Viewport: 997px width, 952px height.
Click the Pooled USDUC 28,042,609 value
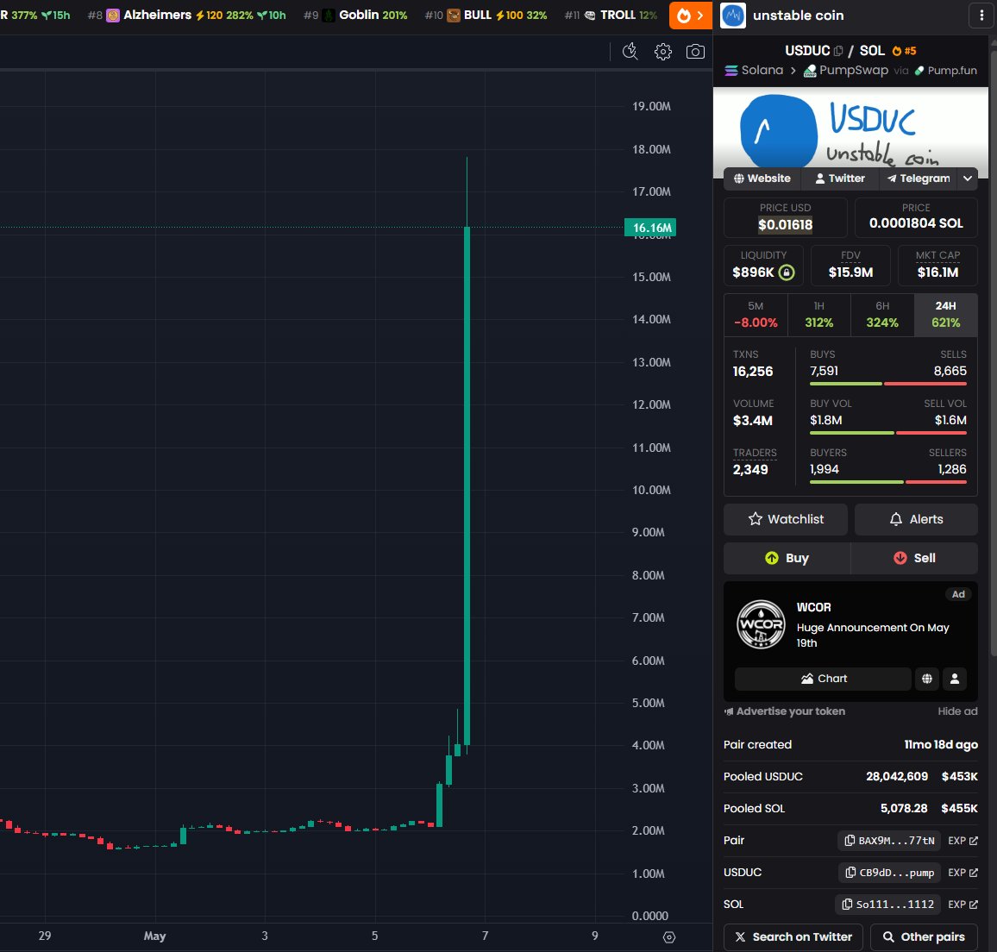coord(897,777)
